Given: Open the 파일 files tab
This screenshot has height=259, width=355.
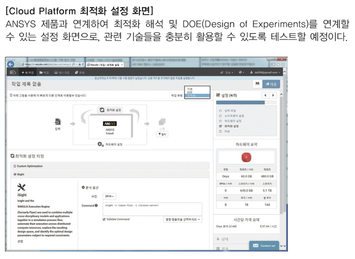Looking at the screenshot, I should (x=80, y=72).
